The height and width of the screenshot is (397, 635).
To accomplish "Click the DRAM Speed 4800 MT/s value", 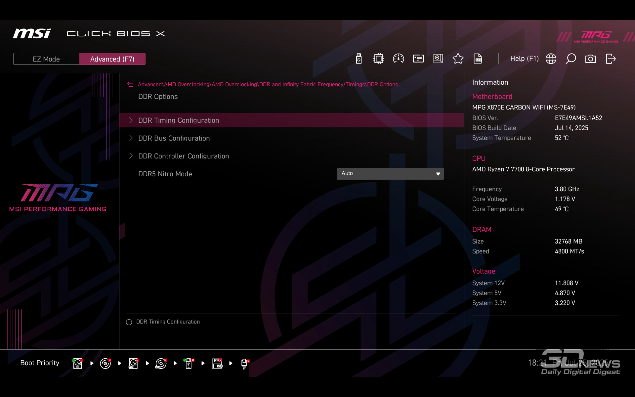I will click(x=570, y=251).
